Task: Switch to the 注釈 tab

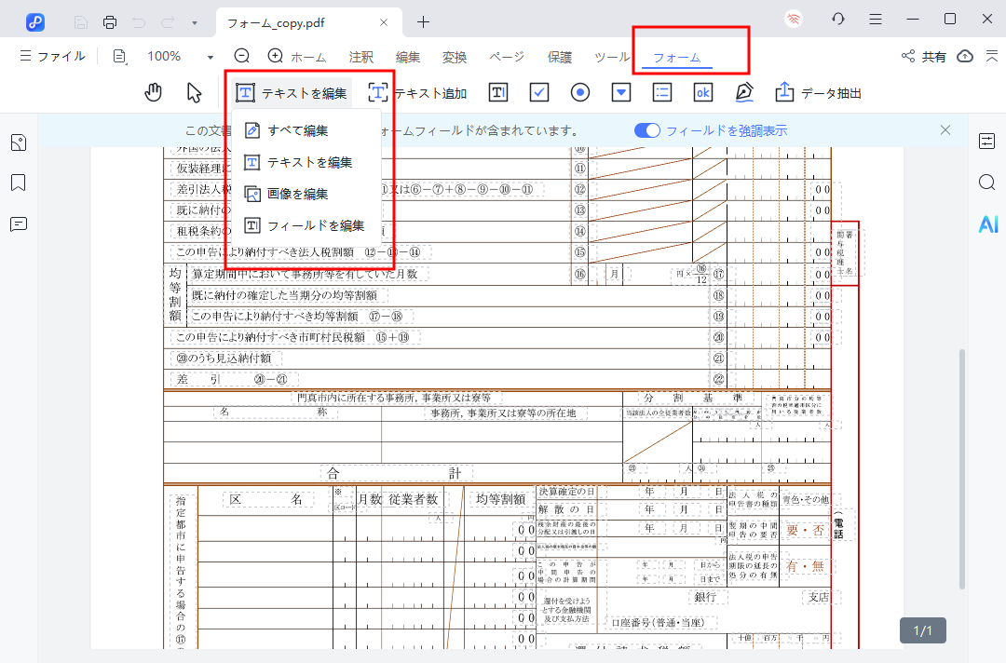Action: click(x=361, y=56)
